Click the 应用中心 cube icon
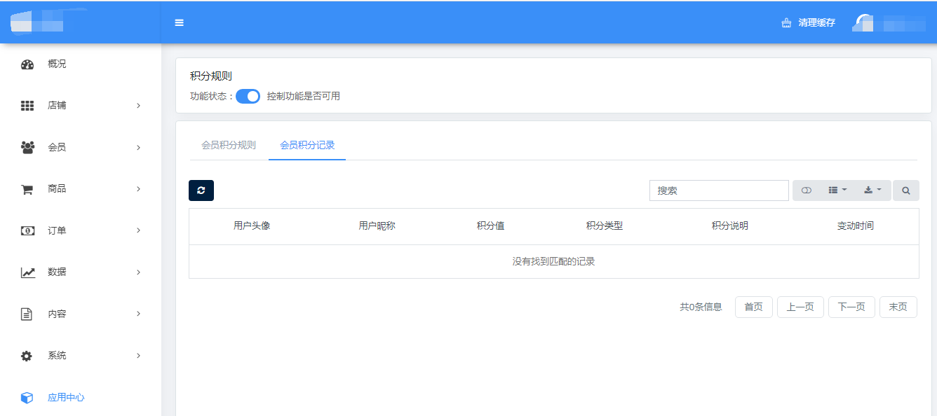This screenshot has height=416, width=937. [x=27, y=398]
